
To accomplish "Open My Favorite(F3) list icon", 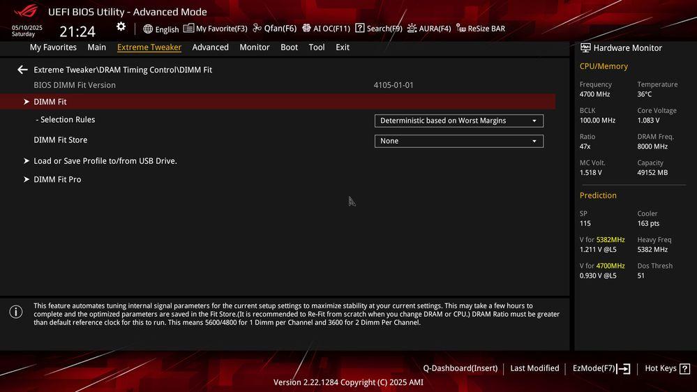I will pos(188,29).
